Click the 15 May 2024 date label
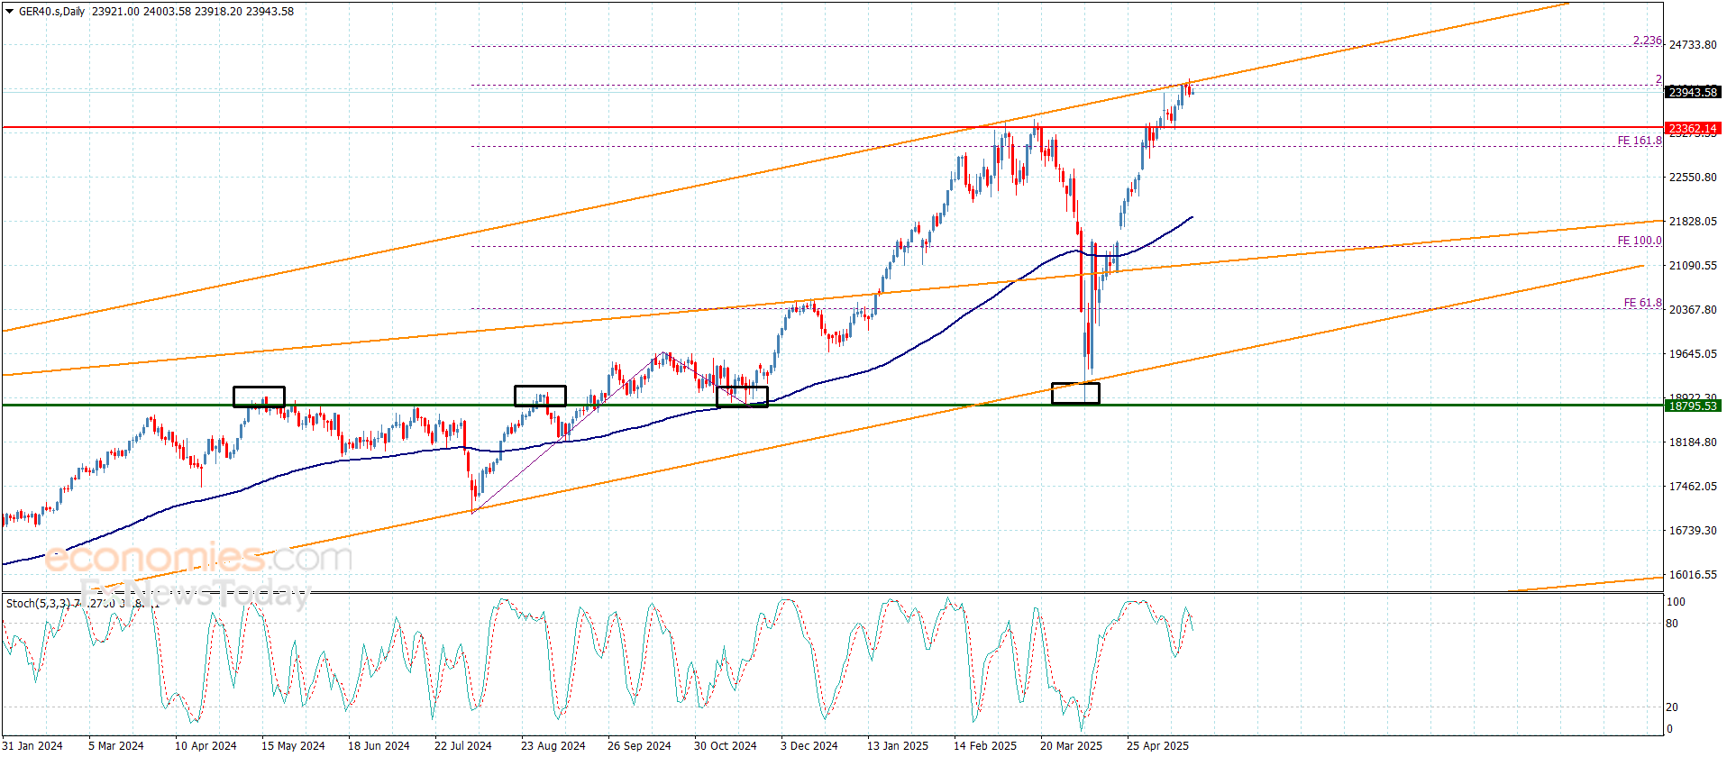 (293, 745)
